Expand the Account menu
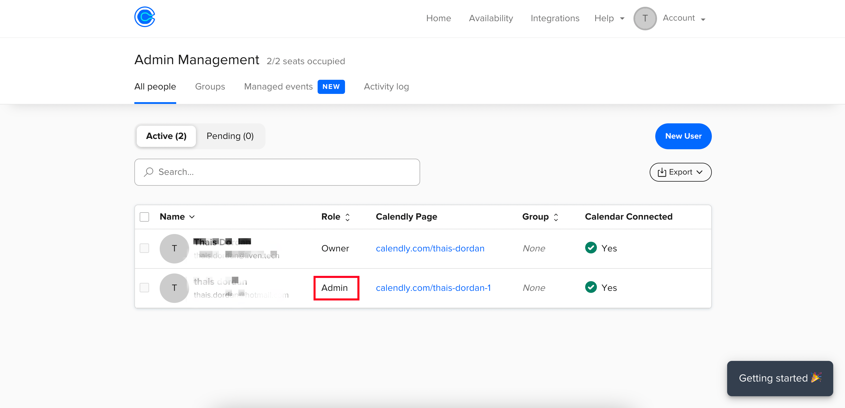The height and width of the screenshot is (408, 845). 684,18
